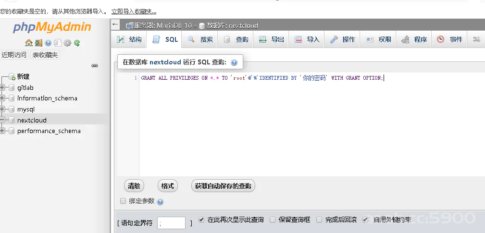Expand the gitlab database tree

[x=2, y=88]
